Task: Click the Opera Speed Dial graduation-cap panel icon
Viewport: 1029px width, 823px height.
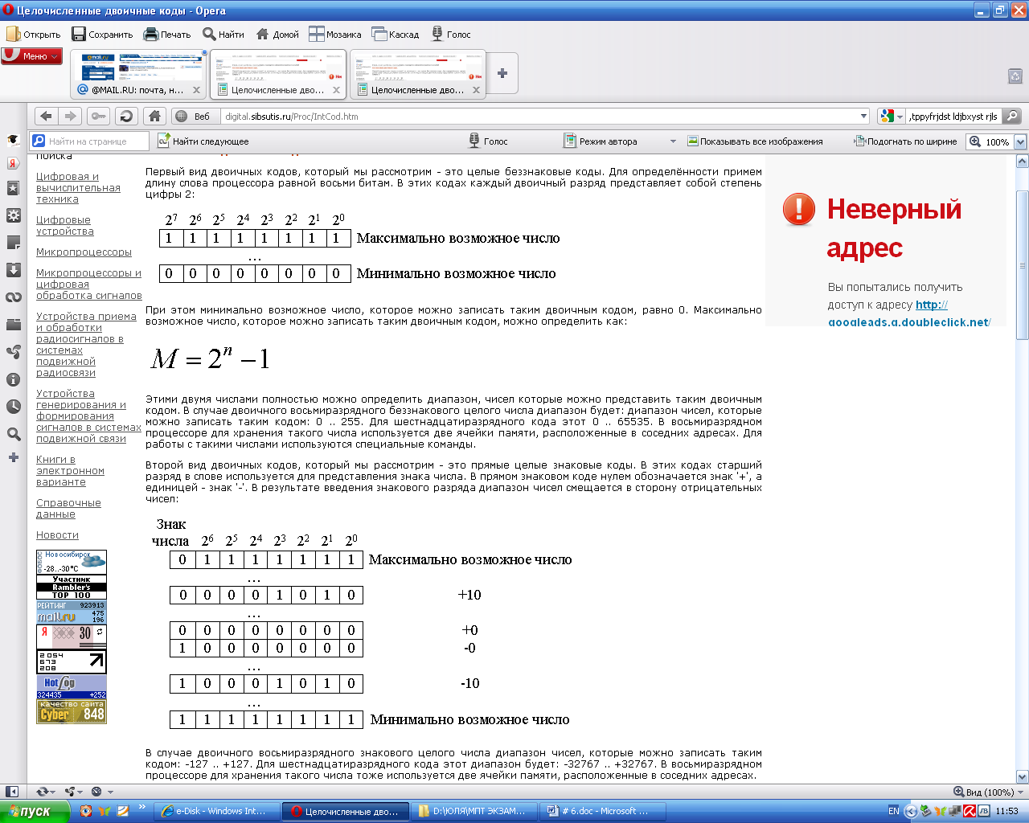Action: click(x=14, y=139)
